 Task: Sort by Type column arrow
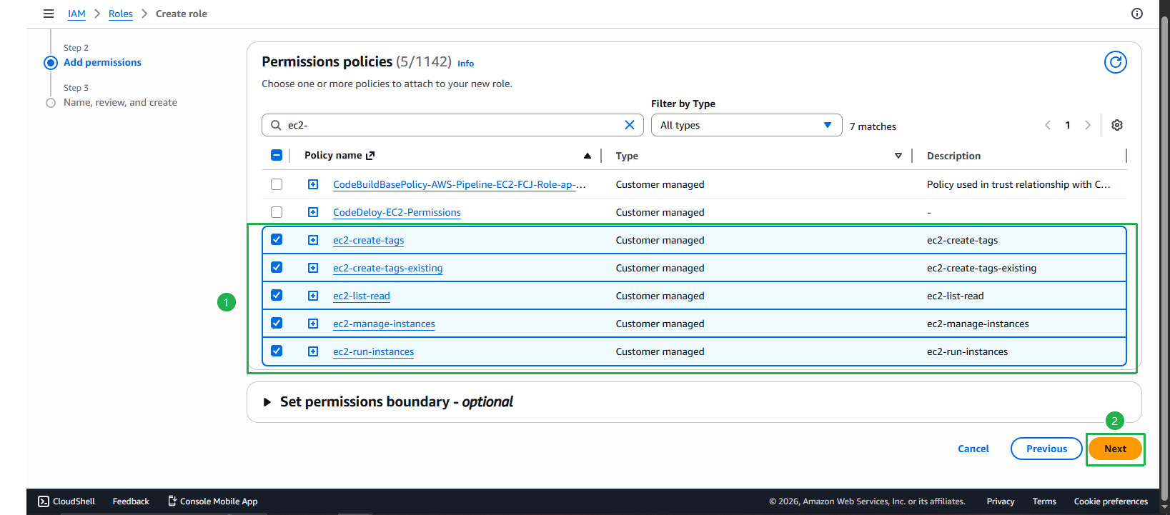pos(898,156)
